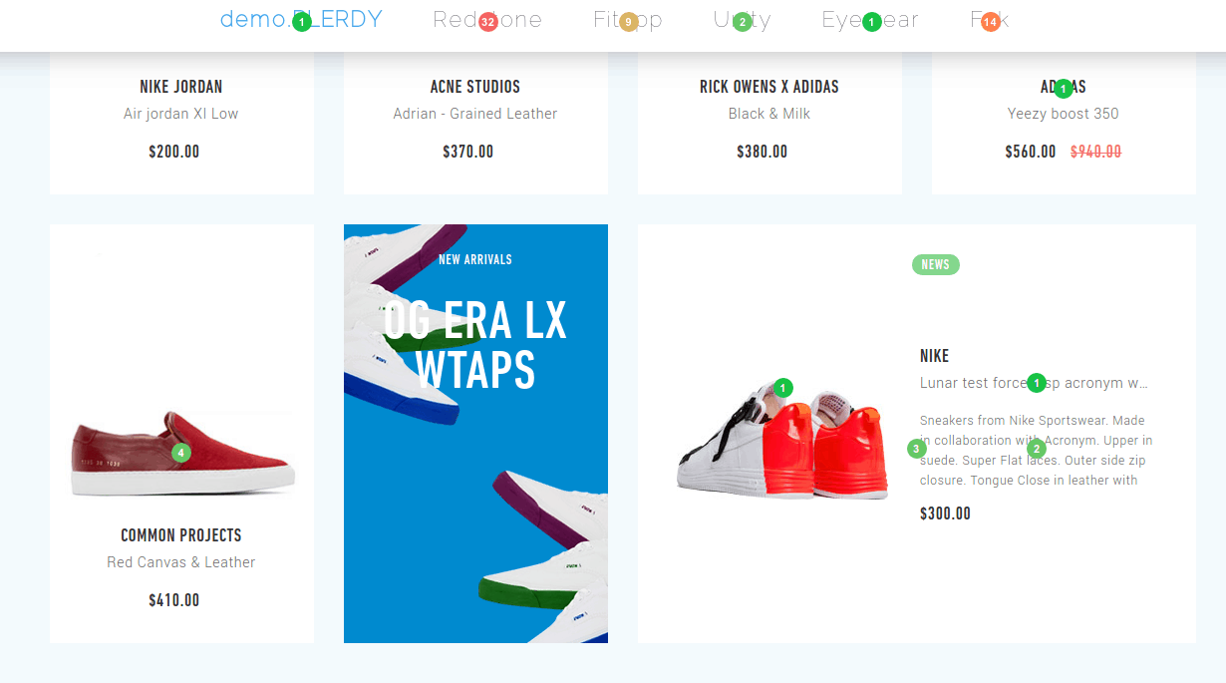Click the green NEWS label
This screenshot has width=1226, height=683.
point(935,264)
